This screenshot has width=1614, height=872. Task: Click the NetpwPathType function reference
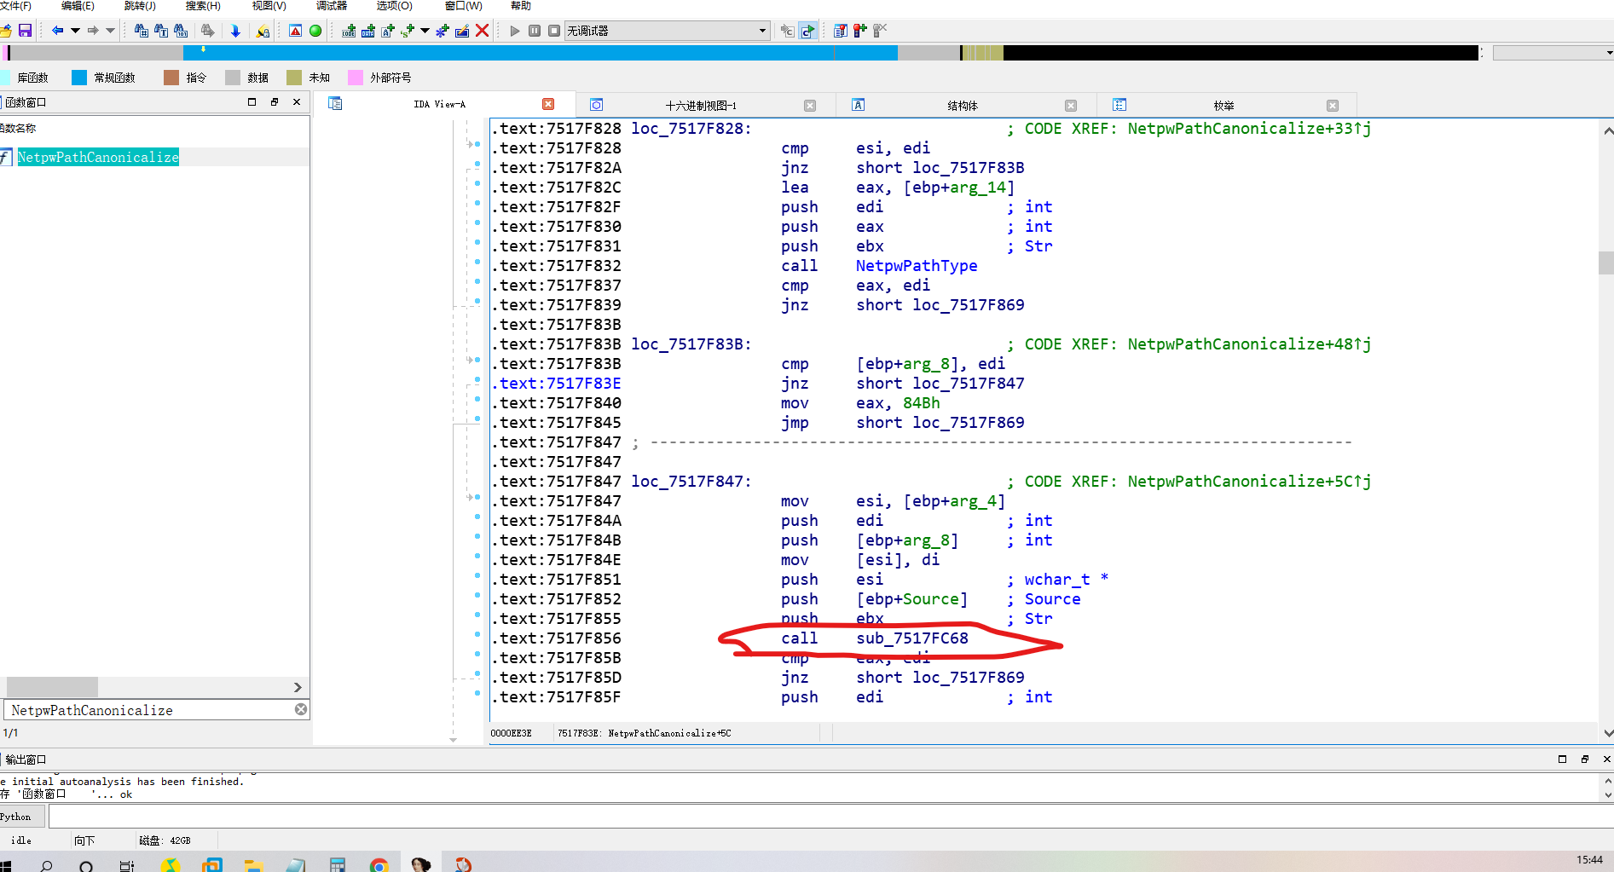pyautogui.click(x=916, y=266)
